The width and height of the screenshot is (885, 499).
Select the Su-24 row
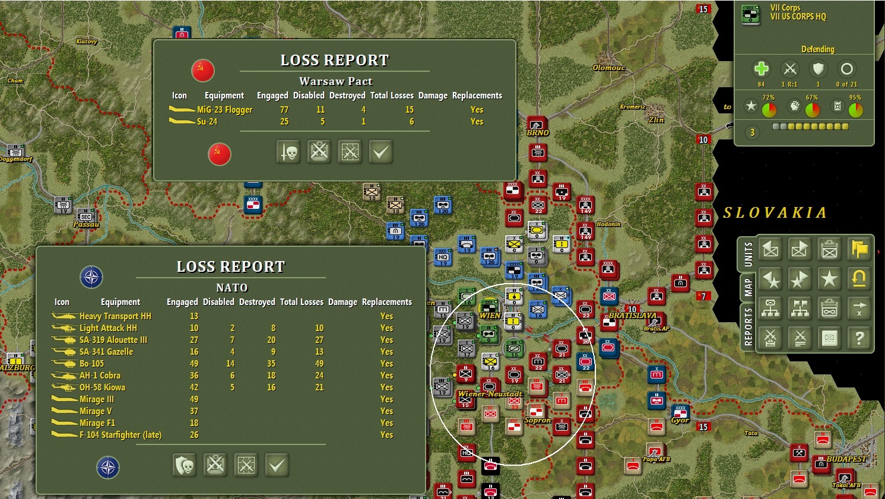(335, 122)
